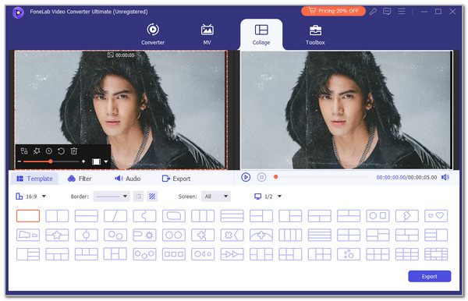Click the trash icon on video overlay

74,151
